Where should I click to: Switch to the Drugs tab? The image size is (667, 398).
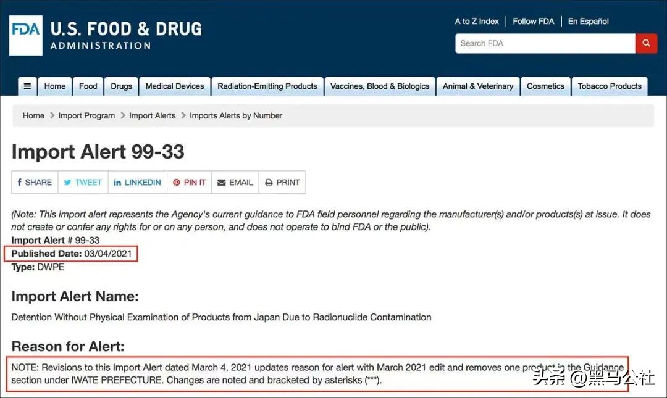(121, 86)
